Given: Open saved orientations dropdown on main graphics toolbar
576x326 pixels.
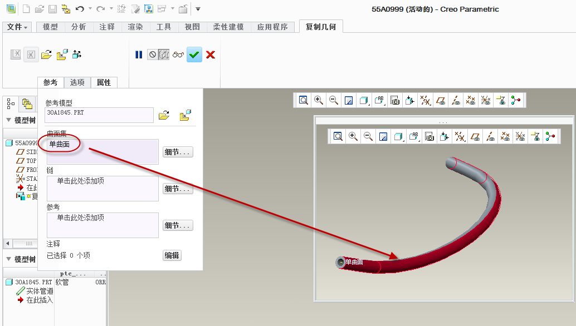Looking at the screenshot, I should [379, 100].
